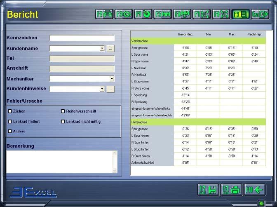Click the eingeschlossener Winkel rechts label

pos(152,115)
